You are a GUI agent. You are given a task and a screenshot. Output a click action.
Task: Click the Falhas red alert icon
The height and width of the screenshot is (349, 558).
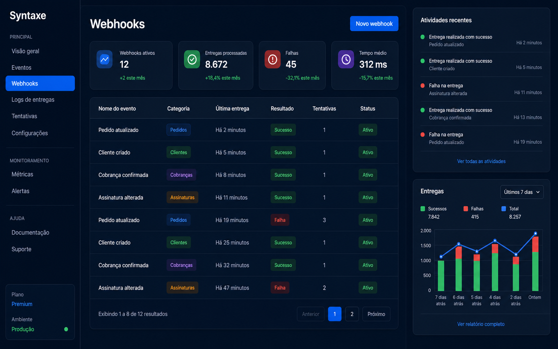[273, 59]
